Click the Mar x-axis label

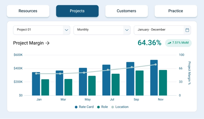[x=63, y=100]
